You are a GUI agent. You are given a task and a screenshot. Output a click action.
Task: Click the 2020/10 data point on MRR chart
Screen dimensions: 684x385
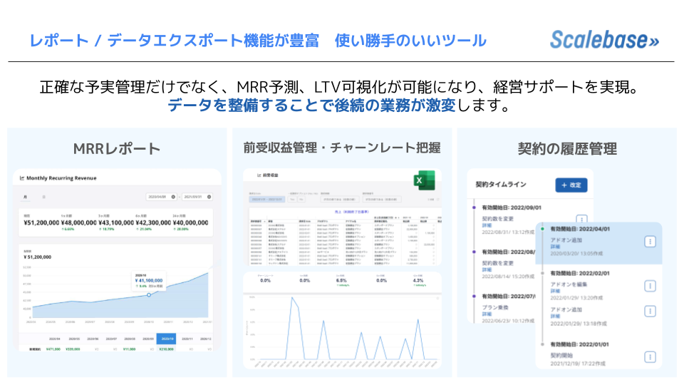coord(148,295)
